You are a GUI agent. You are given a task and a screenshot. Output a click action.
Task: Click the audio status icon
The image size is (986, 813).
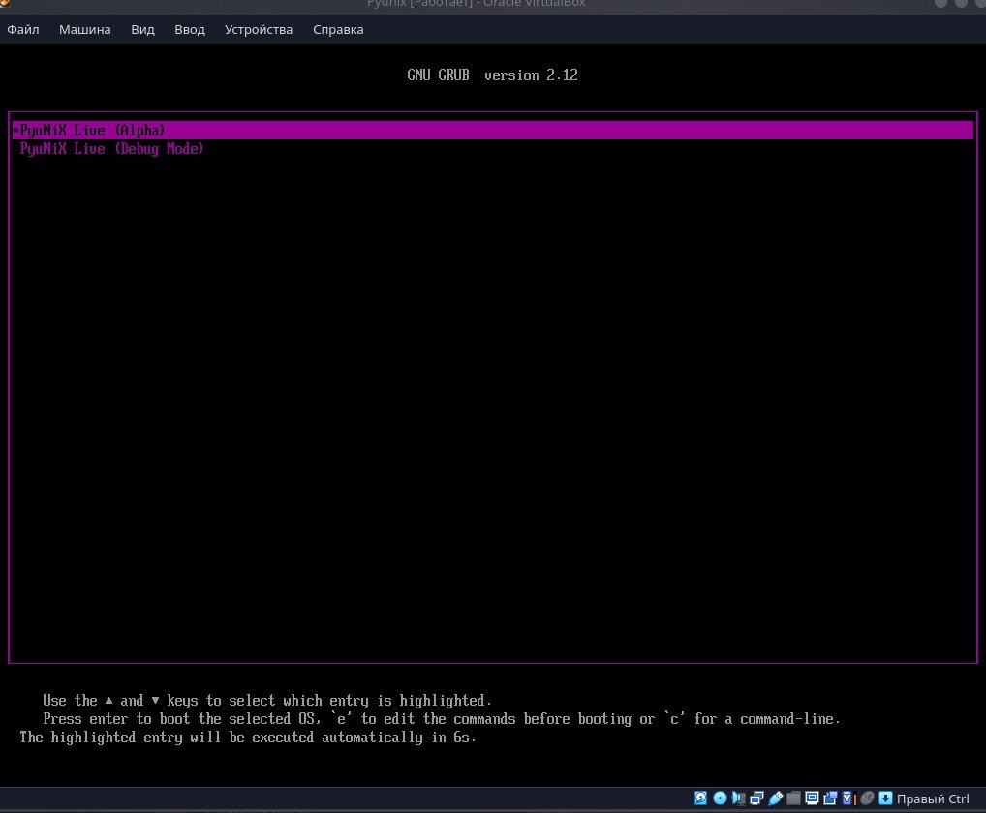[738, 798]
